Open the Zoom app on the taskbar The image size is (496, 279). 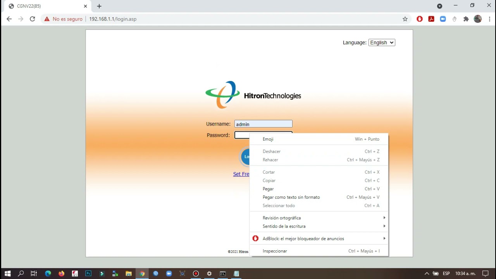[x=169, y=274]
